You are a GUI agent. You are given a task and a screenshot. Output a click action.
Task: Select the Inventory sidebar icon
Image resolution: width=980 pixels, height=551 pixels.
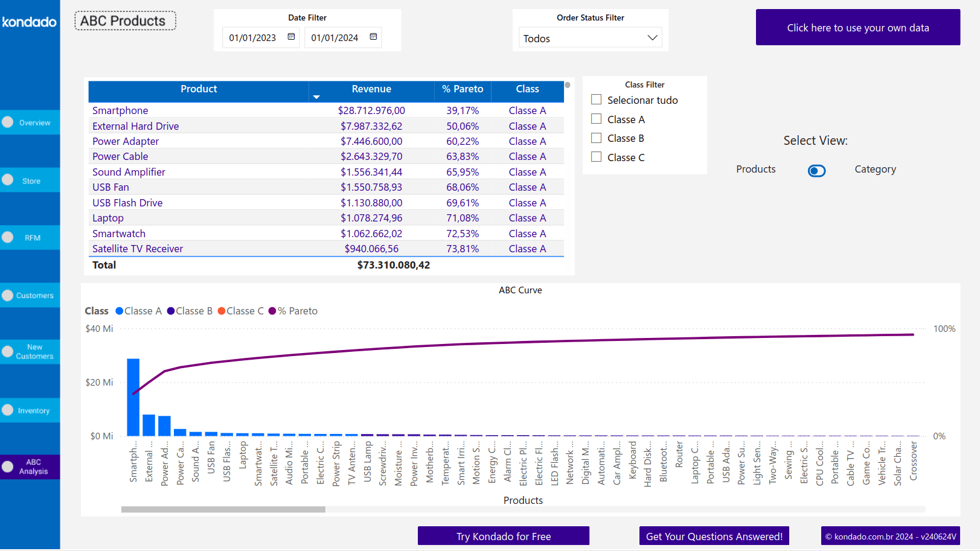coord(8,410)
